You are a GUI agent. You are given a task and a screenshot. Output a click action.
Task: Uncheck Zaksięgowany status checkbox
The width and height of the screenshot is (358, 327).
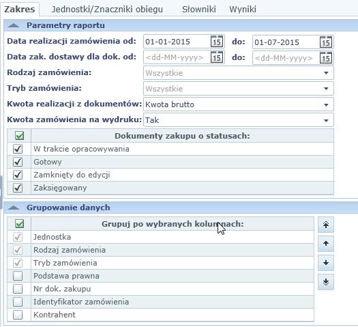coord(18,188)
